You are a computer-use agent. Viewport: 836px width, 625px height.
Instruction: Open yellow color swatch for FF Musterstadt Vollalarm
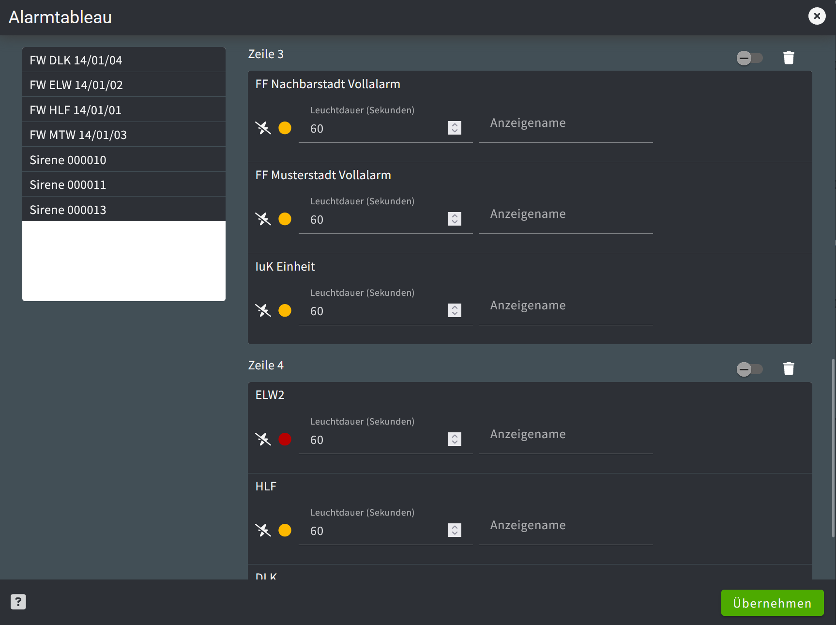(285, 219)
